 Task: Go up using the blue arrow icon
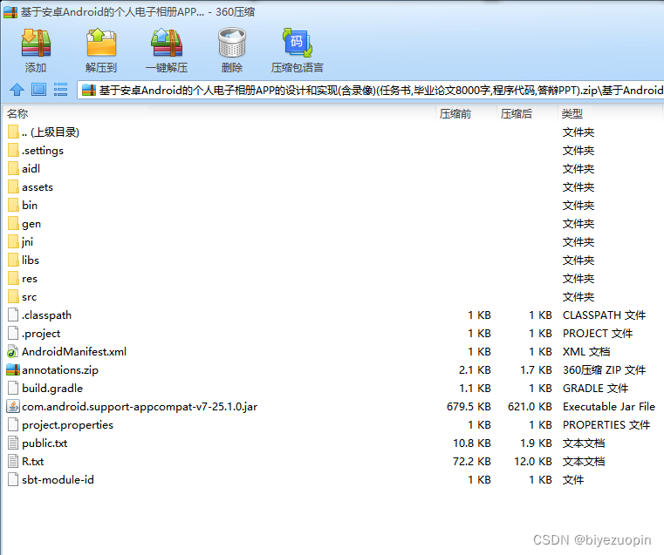coord(17,90)
